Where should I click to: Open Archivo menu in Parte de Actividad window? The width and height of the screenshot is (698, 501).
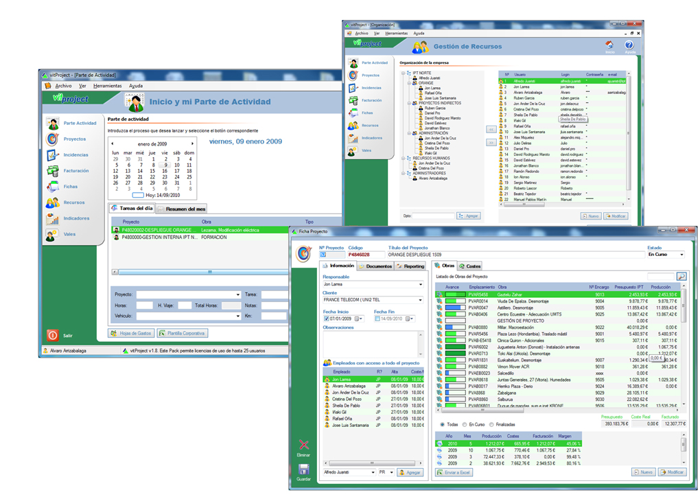(63, 86)
